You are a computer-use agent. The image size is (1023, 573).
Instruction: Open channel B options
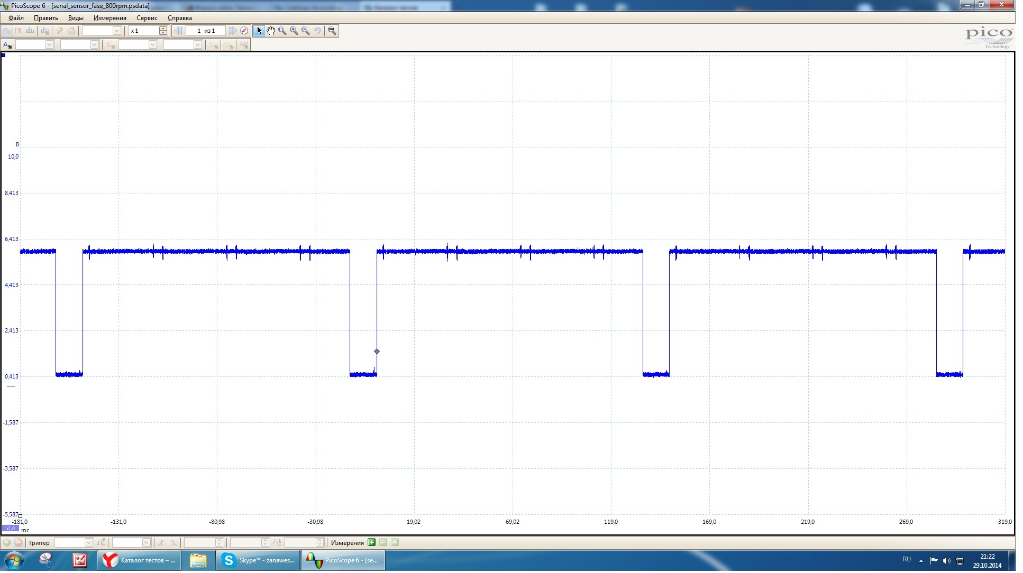click(x=111, y=45)
